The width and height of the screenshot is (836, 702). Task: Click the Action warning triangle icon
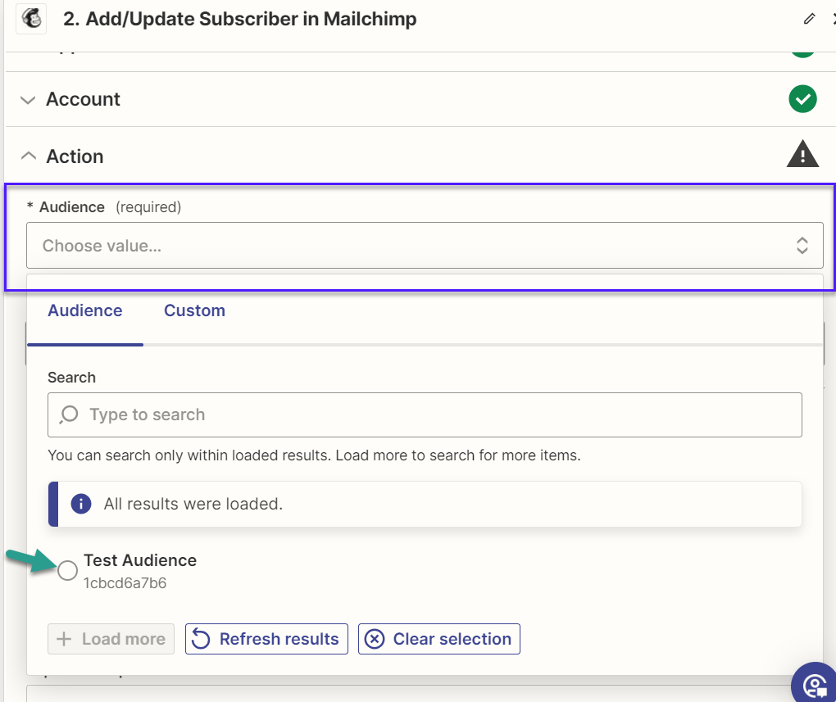point(802,154)
